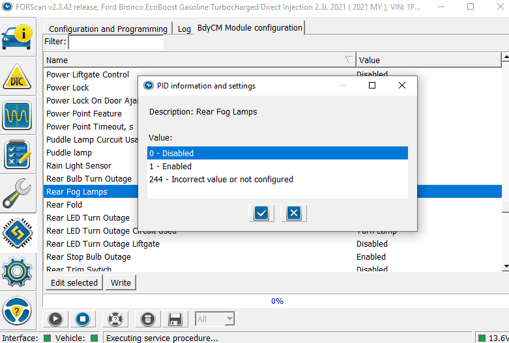Sort the list using the Name column arrow
The width and height of the screenshot is (509, 343).
[349, 60]
